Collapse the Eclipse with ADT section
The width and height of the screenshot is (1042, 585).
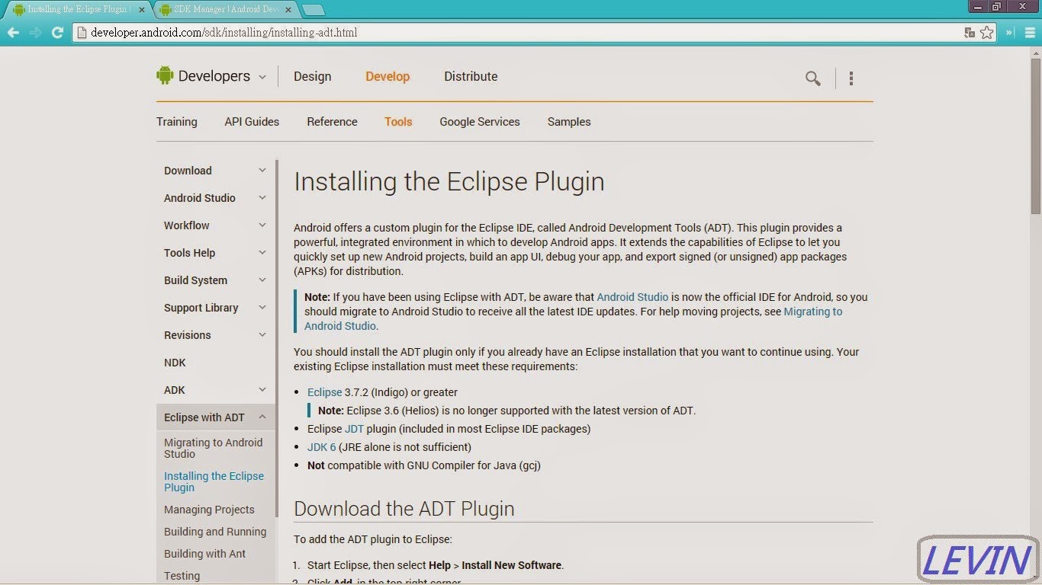tap(262, 417)
